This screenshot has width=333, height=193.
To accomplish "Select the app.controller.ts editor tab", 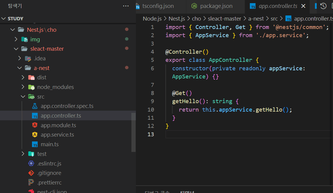I will 277,6.
